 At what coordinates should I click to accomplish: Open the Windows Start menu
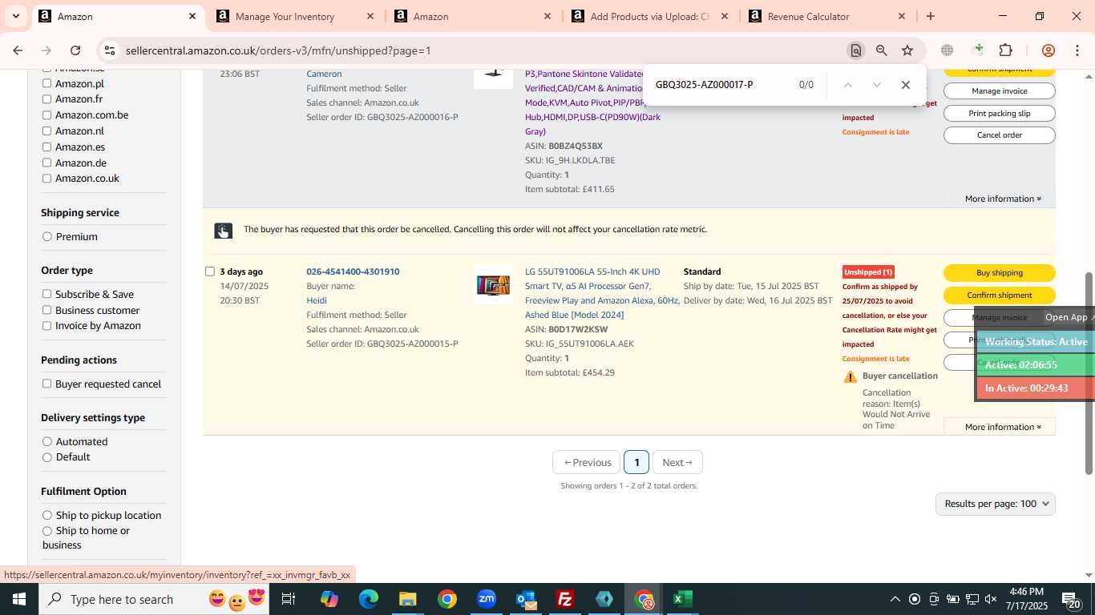pyautogui.click(x=18, y=599)
